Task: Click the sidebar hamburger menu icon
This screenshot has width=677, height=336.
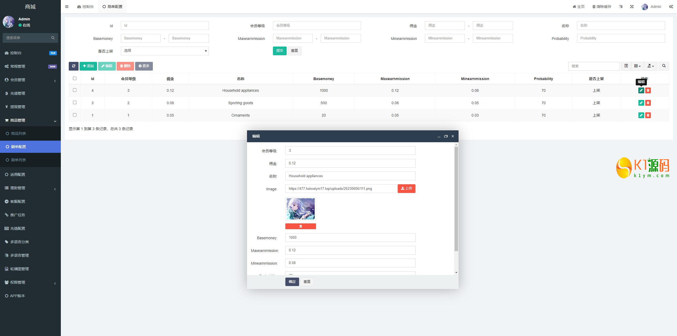Action: tap(67, 7)
